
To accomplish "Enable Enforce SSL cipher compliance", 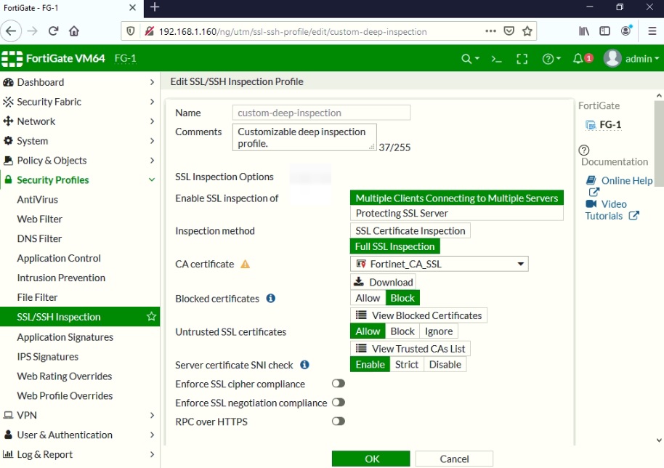I will click(x=337, y=384).
